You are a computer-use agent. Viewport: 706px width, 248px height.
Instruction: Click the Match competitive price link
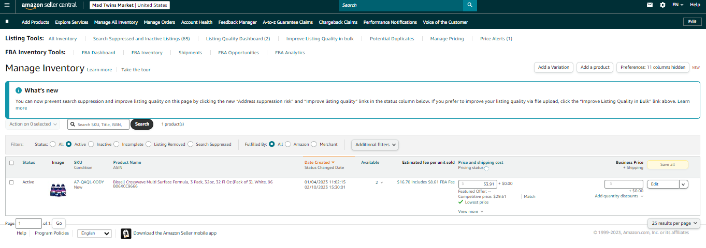529,196
